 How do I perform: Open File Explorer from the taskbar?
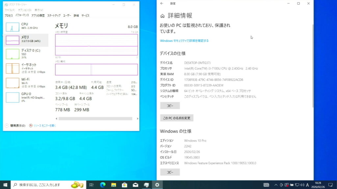pos(113,185)
